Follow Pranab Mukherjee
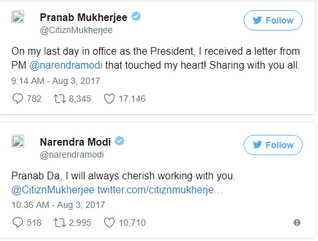Screen dimensions: 318x241 coord(273,20)
